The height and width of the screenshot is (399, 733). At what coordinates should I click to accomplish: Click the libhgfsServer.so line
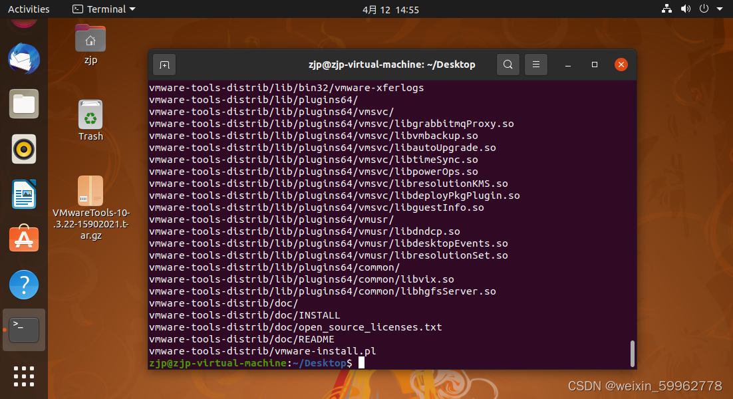tap(323, 291)
